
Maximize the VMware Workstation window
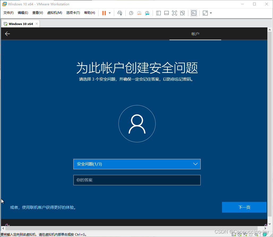click(x=254, y=4)
